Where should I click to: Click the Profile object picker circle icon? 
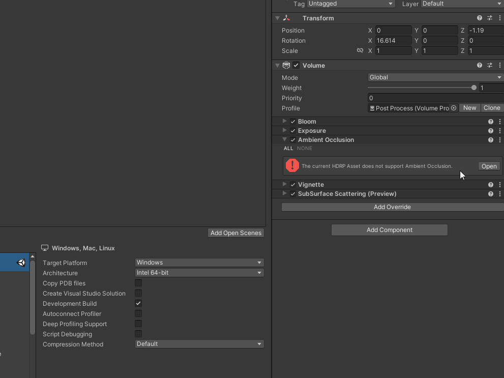pyautogui.click(x=454, y=108)
